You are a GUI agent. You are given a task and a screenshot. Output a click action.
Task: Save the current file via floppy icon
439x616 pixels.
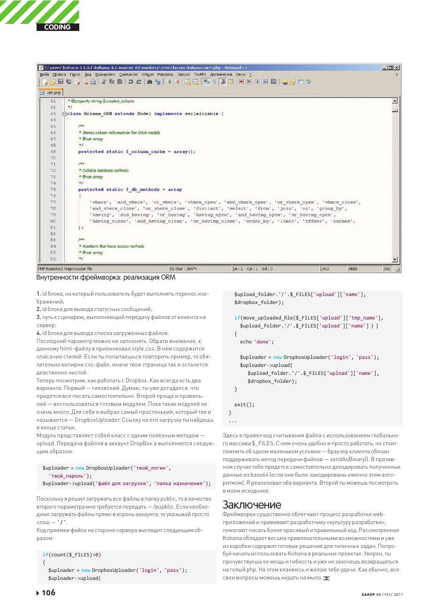tap(61, 82)
